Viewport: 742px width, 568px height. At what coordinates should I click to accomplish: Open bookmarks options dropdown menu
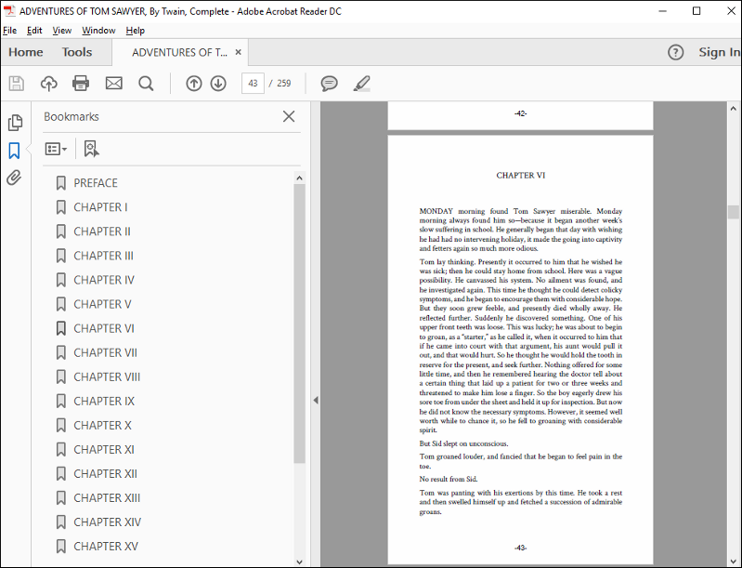(56, 149)
